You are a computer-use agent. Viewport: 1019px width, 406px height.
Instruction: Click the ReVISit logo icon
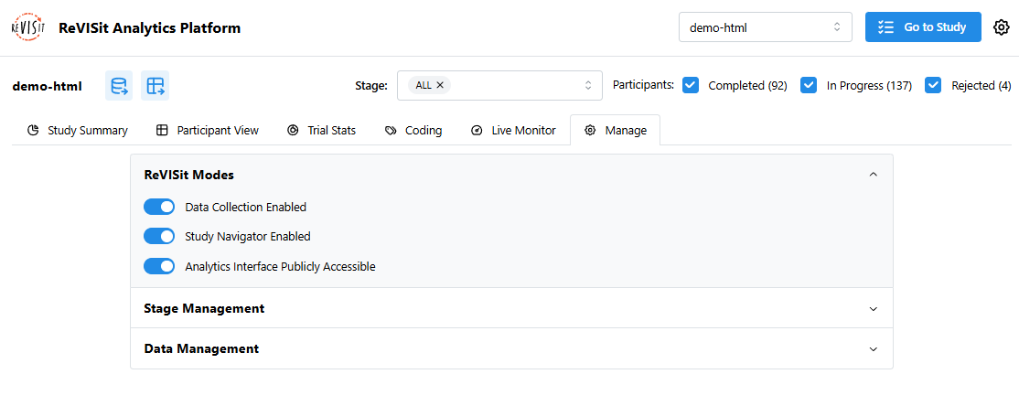pyautogui.click(x=27, y=27)
